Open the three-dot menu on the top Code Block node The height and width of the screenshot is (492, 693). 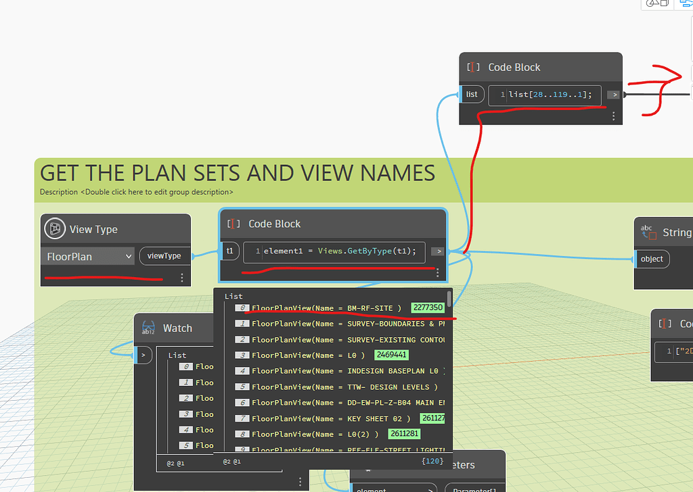(614, 116)
